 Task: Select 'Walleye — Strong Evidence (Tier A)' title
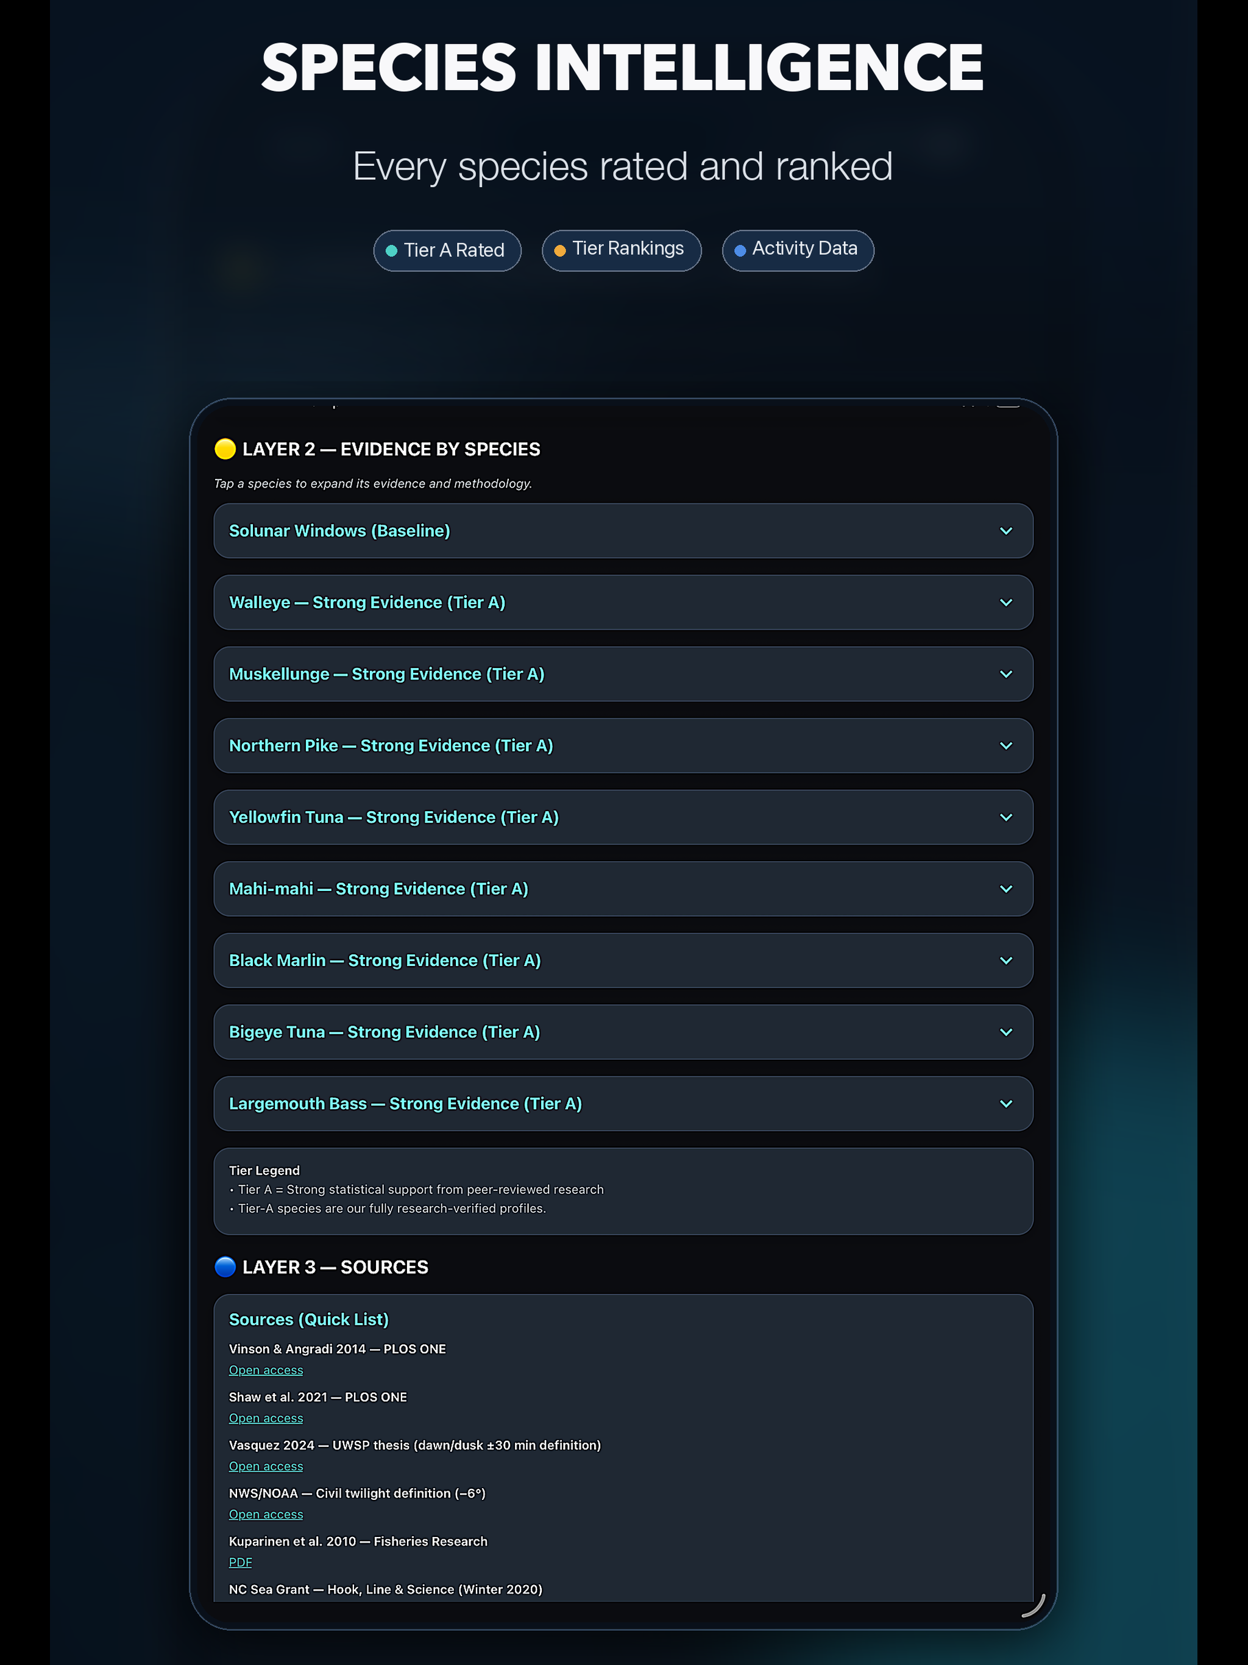click(x=367, y=602)
